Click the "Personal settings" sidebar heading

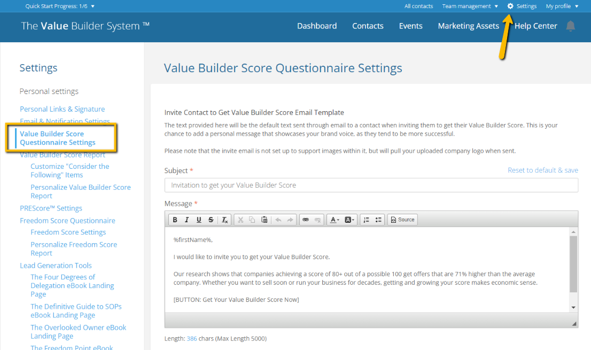click(49, 91)
